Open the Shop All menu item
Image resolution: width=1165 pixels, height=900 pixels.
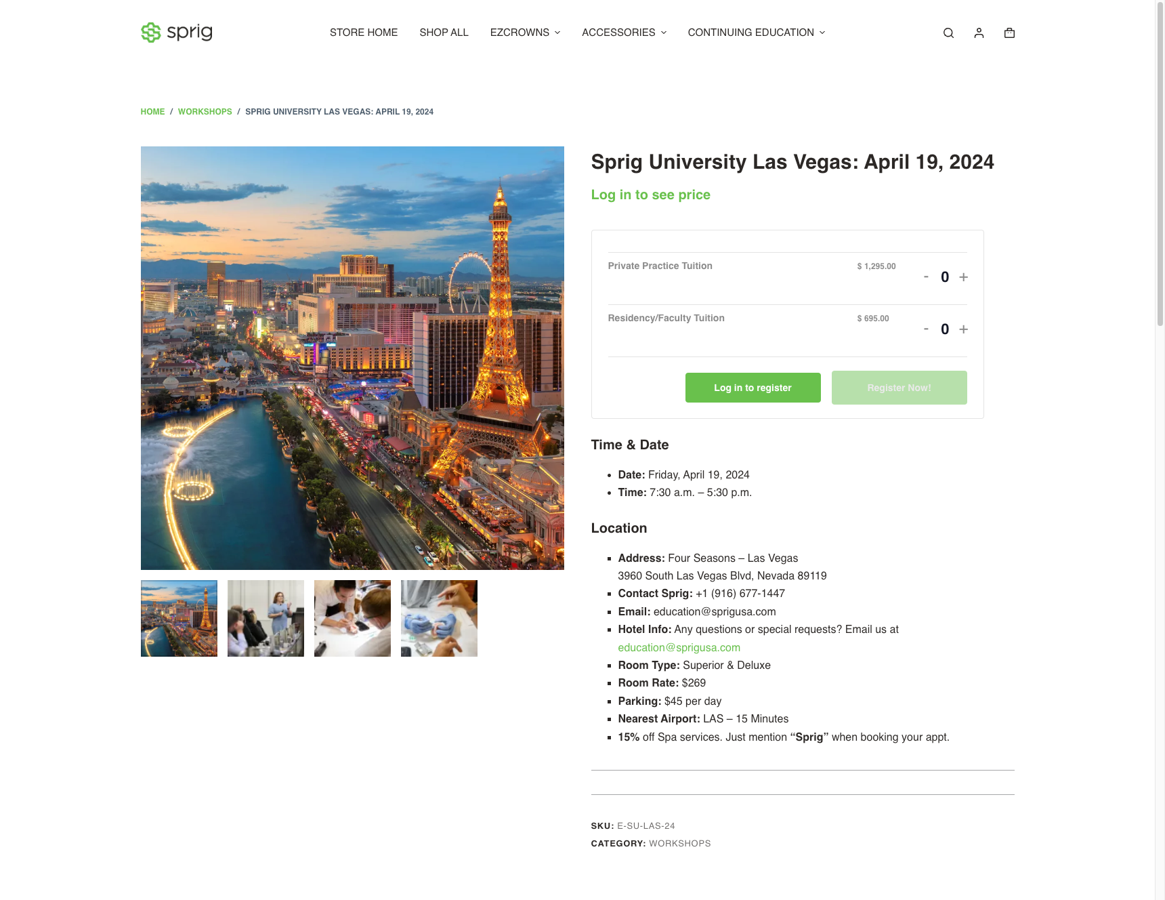click(444, 33)
